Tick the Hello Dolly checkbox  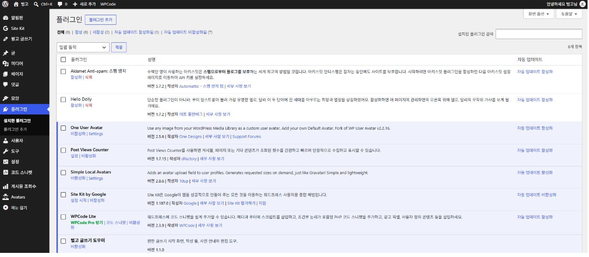point(64,99)
